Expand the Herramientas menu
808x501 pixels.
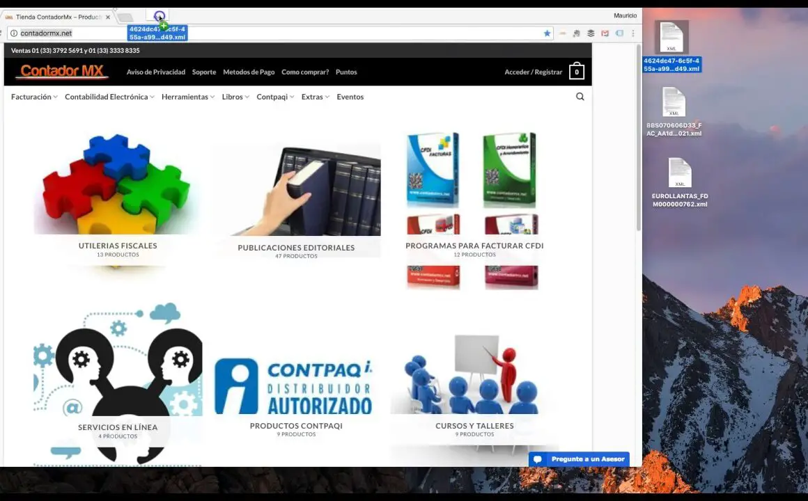coord(187,97)
